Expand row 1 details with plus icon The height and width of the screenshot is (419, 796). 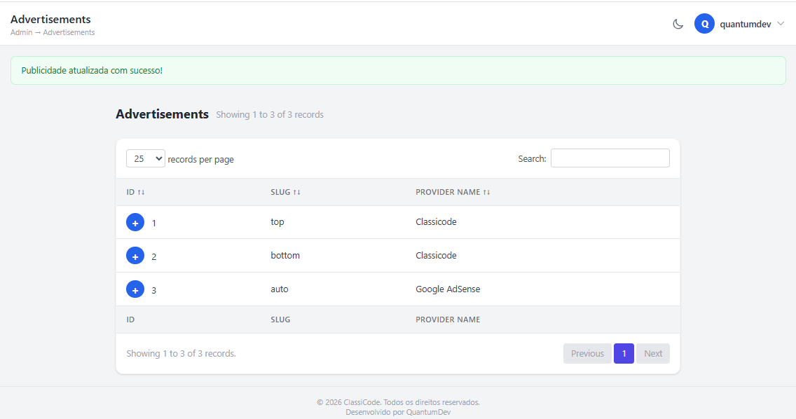tap(135, 222)
